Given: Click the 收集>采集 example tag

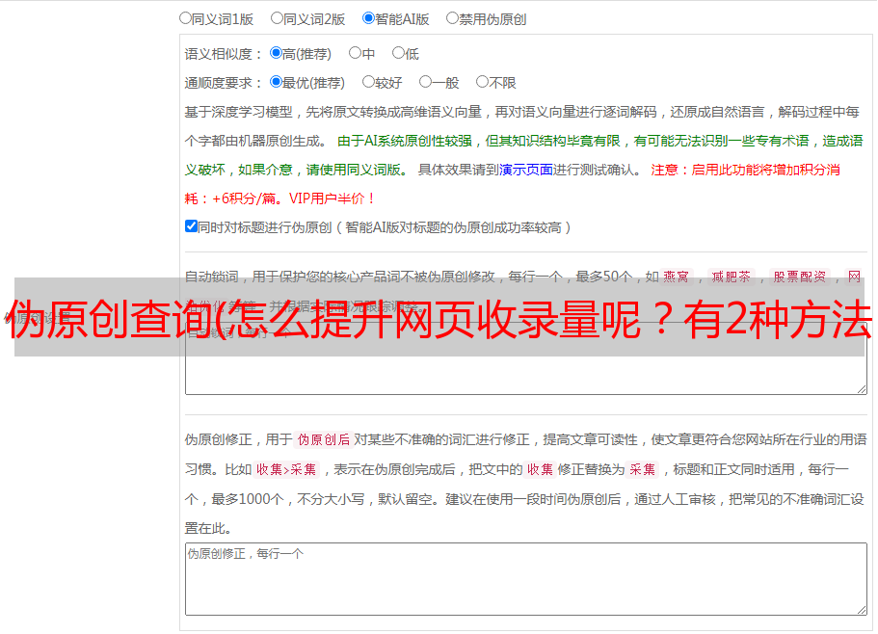Looking at the screenshot, I should (286, 469).
